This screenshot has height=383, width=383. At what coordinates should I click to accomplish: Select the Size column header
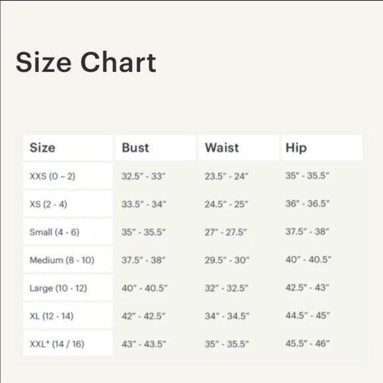[68, 147]
